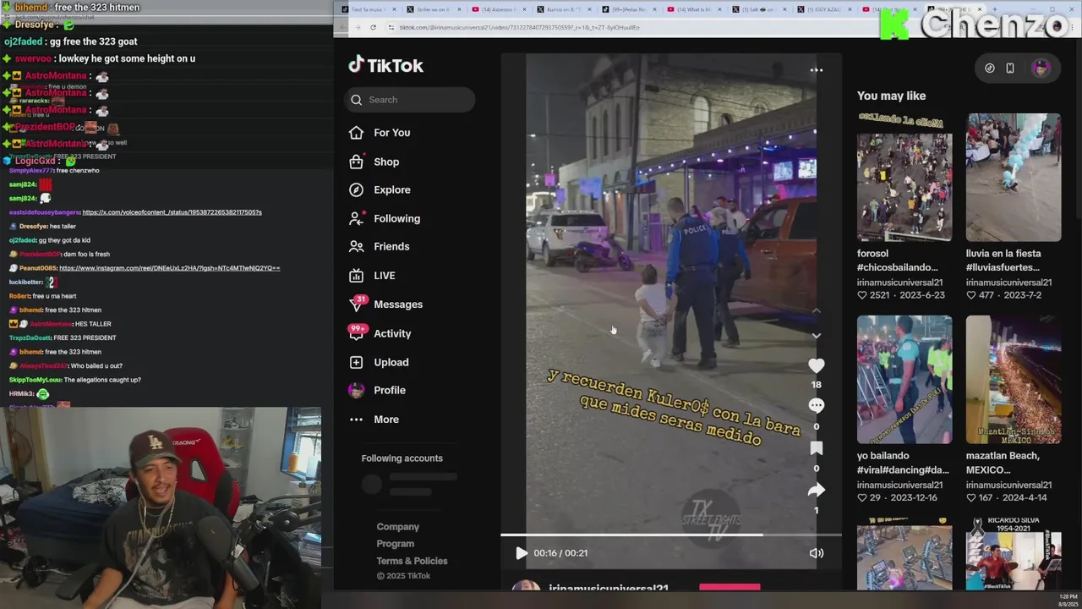The width and height of the screenshot is (1082, 609).
Task: Go to the Shop page
Action: tap(386, 162)
